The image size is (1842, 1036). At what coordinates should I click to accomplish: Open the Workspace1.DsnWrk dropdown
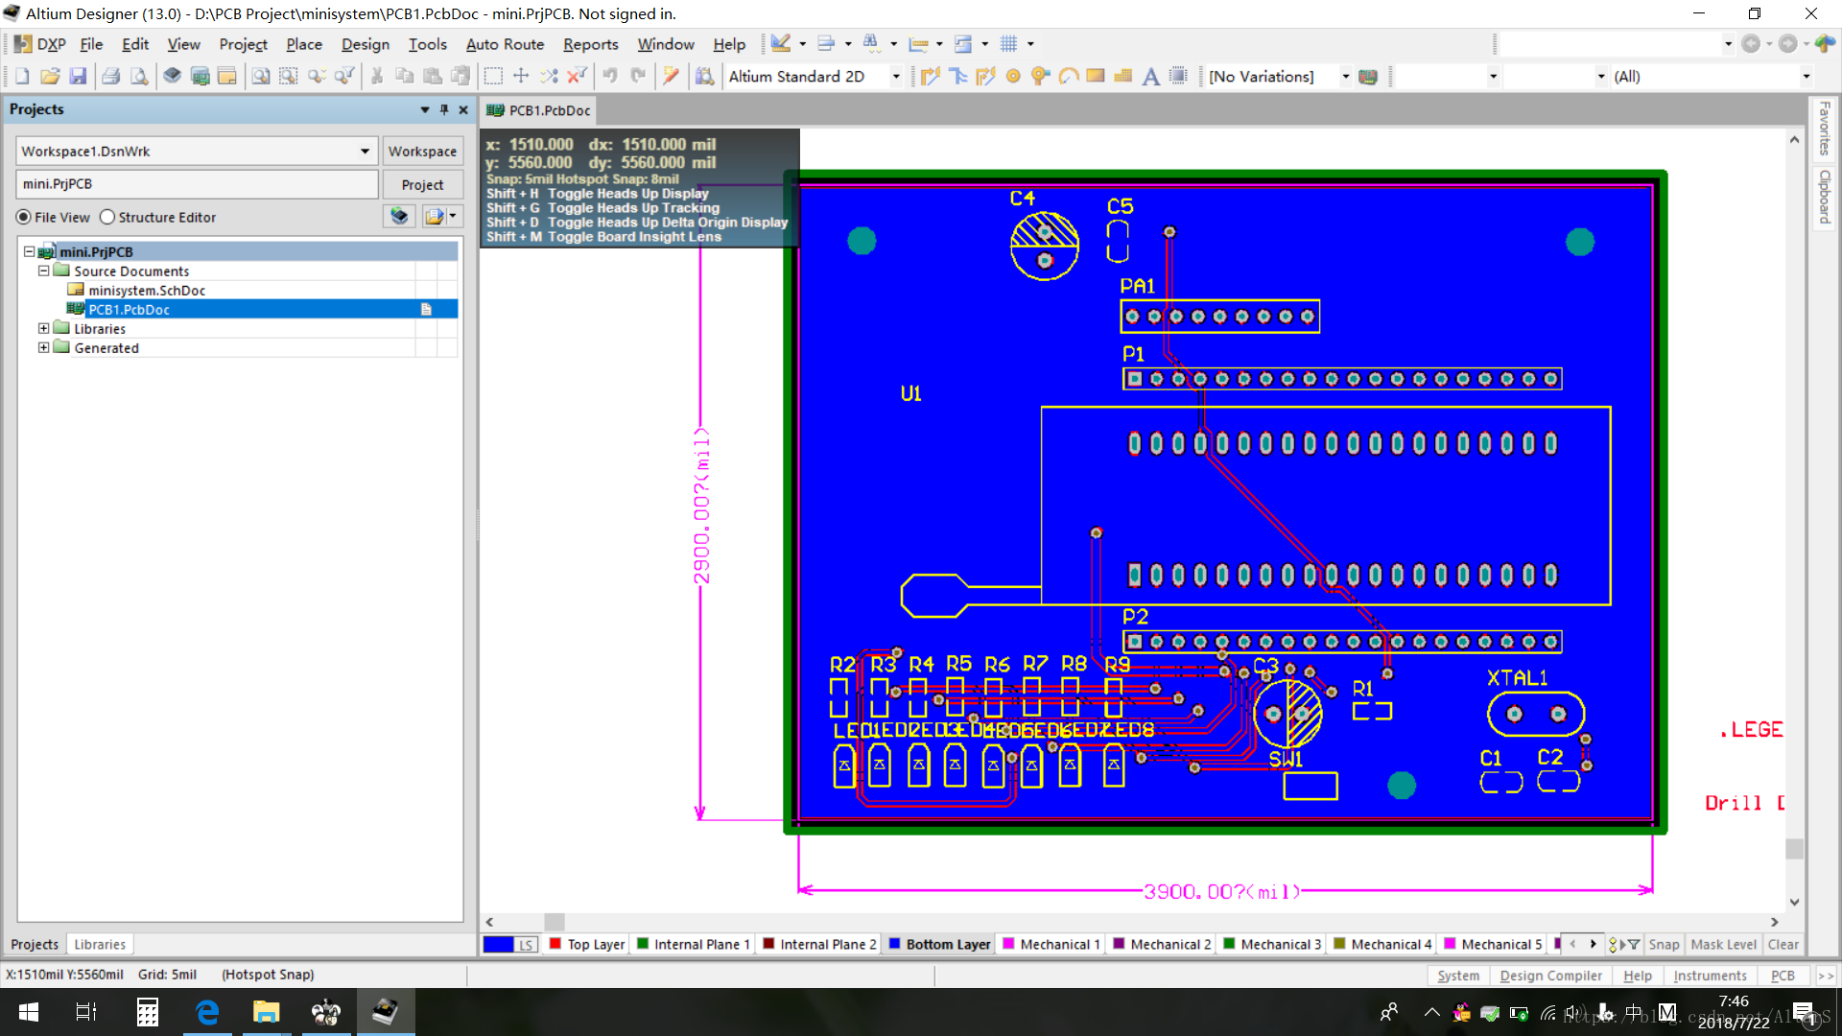point(365,152)
